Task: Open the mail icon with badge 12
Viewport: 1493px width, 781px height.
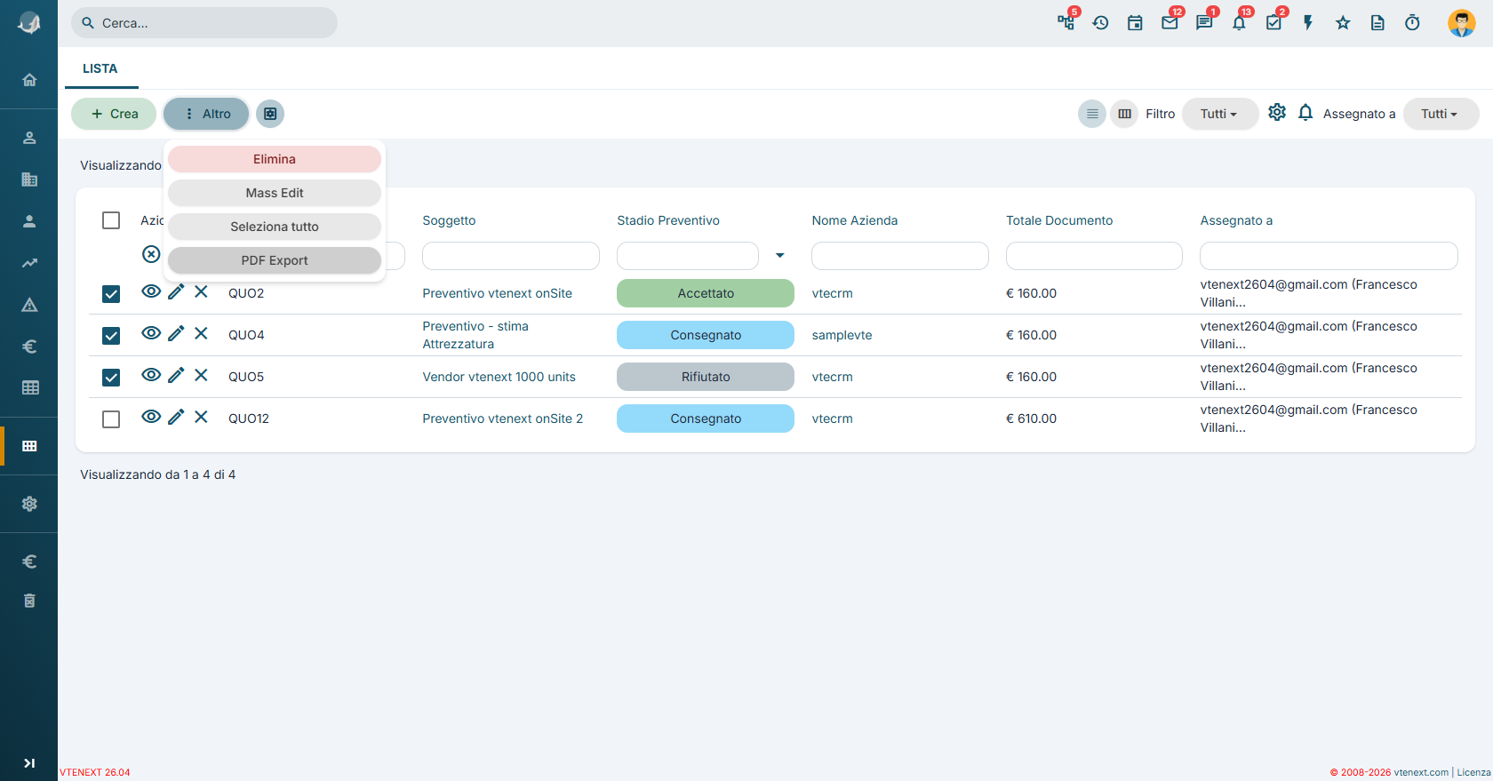Action: (x=1170, y=23)
